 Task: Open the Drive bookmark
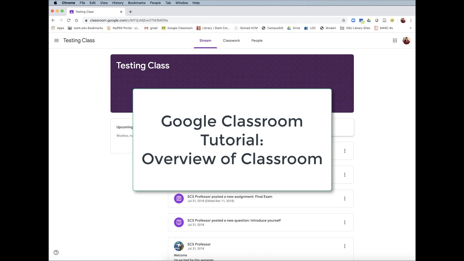tap(294, 28)
